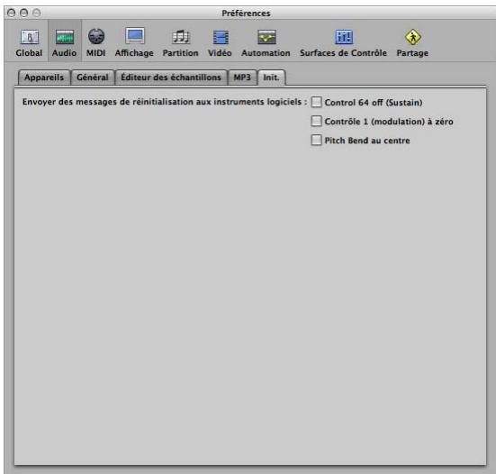Image resolution: width=496 pixels, height=474 pixels.
Task: Click the 'Envoyer des messages de réinitialisation' label
Action: click(165, 102)
